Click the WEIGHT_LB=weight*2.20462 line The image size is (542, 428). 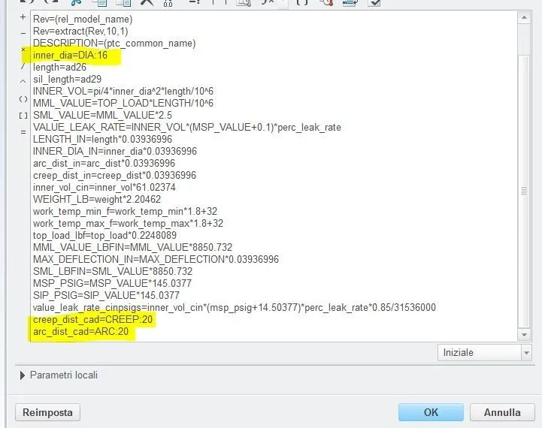97,200
